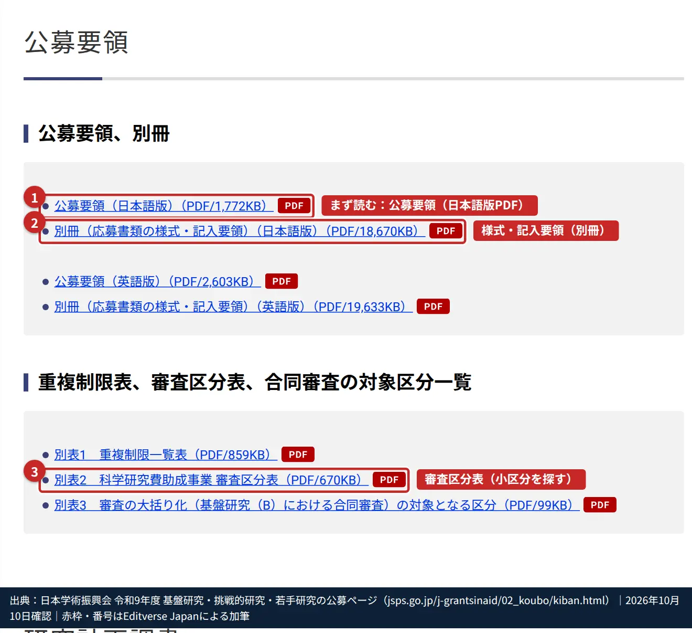Screen dimensions: 692x633
Task: Click PDF badge beside 別冊（英語版）
Action: tap(433, 307)
